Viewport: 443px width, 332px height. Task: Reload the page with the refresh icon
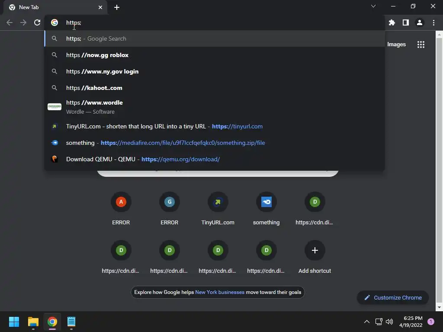pos(37,22)
